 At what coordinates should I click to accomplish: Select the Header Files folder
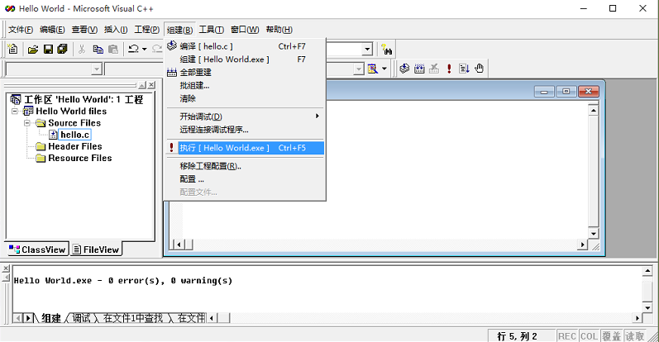pyautogui.click(x=74, y=146)
